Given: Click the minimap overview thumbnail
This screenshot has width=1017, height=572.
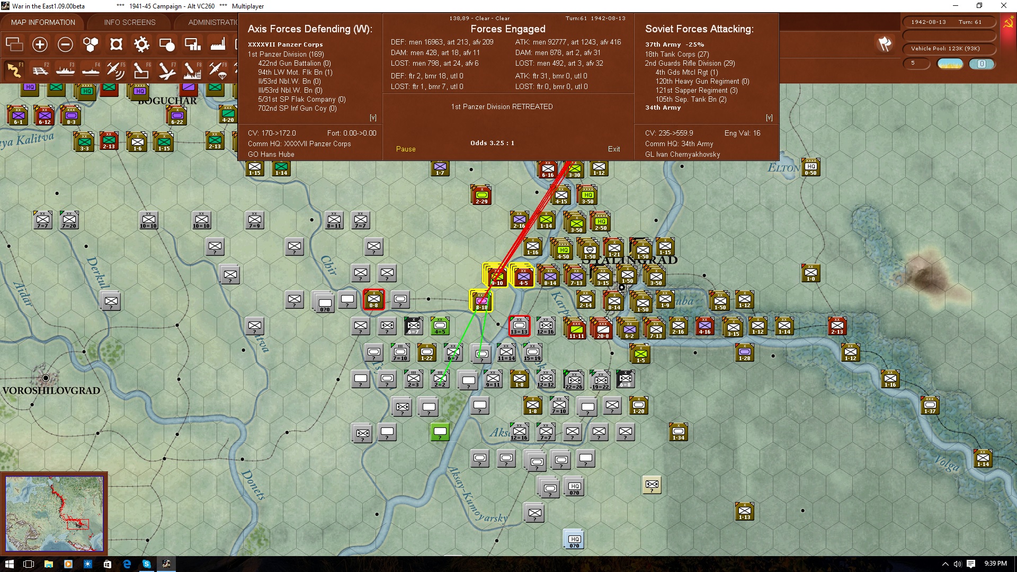Looking at the screenshot, I should (54, 514).
